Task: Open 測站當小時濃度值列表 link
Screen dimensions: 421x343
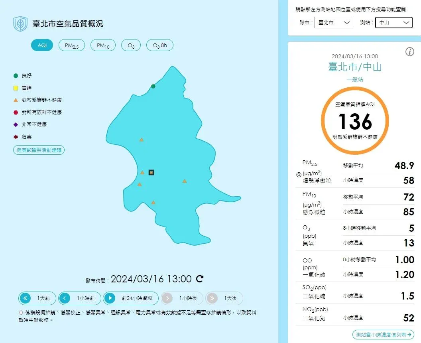Action: pyautogui.click(x=383, y=335)
